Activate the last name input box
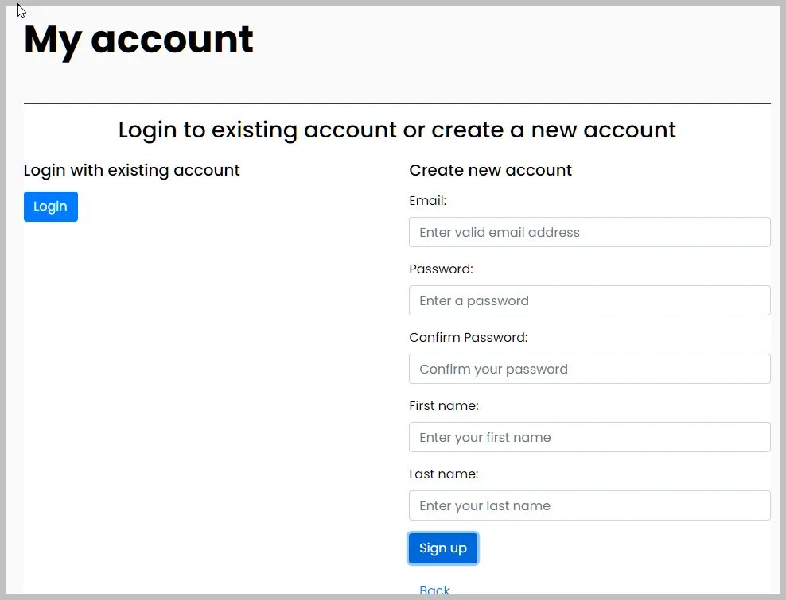This screenshot has height=600, width=786. (x=589, y=505)
